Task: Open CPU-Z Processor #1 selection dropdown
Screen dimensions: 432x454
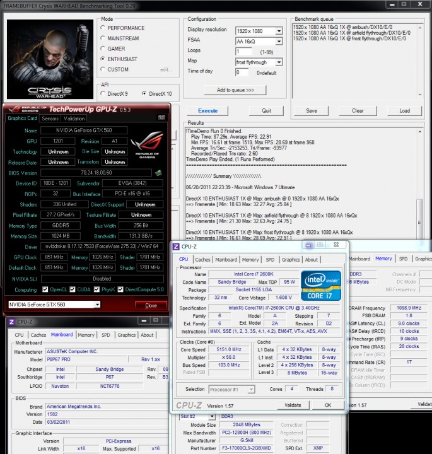Action: 252,390
